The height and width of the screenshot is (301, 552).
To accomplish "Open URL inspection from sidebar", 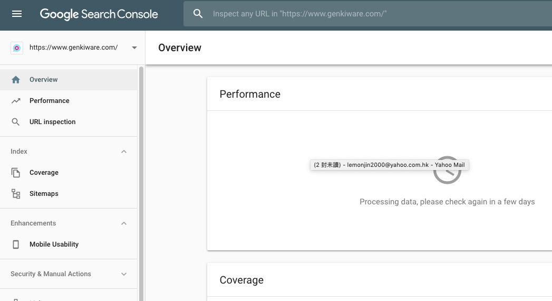I will pyautogui.click(x=69, y=122).
